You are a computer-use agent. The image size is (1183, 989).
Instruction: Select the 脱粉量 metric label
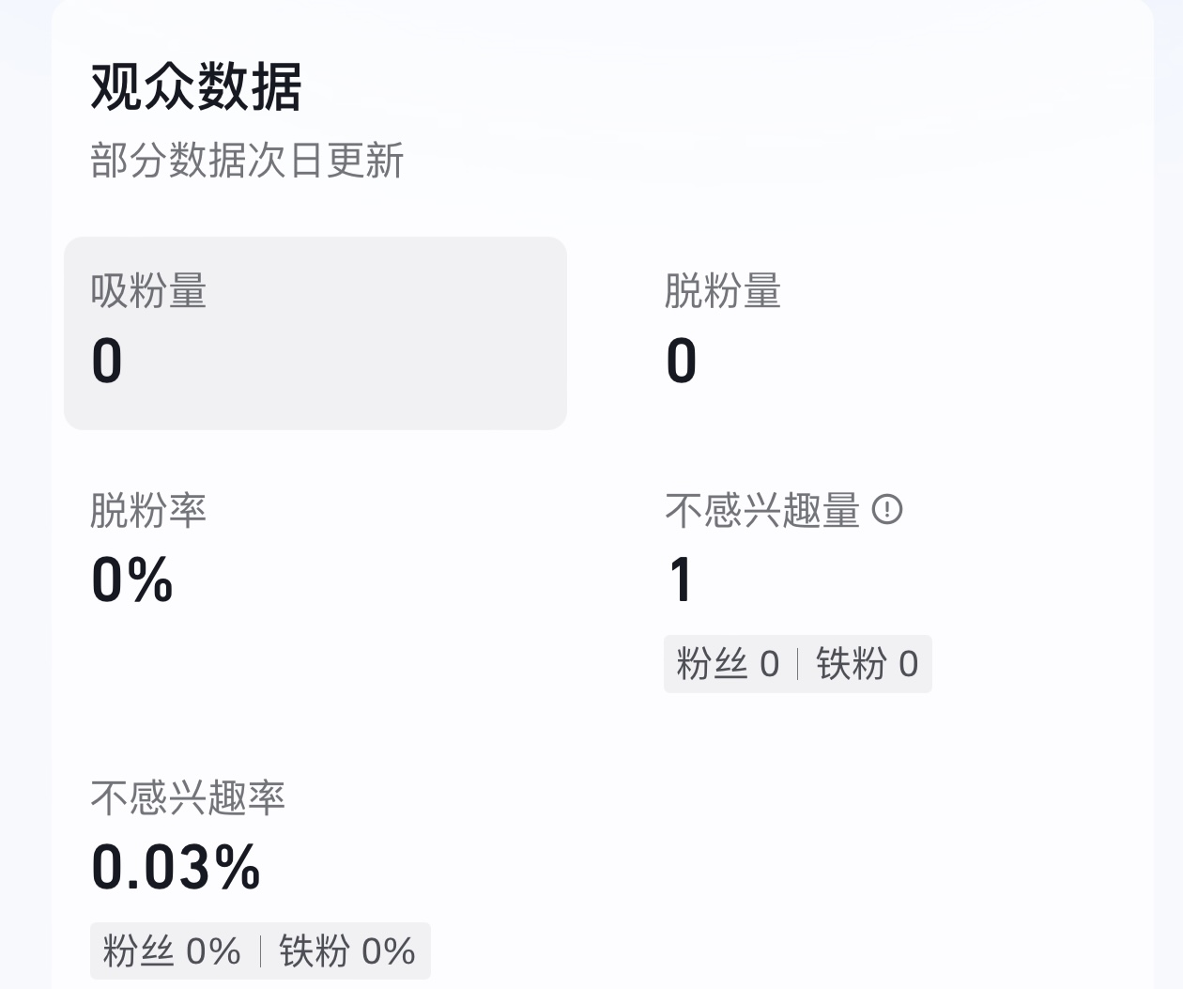point(723,291)
